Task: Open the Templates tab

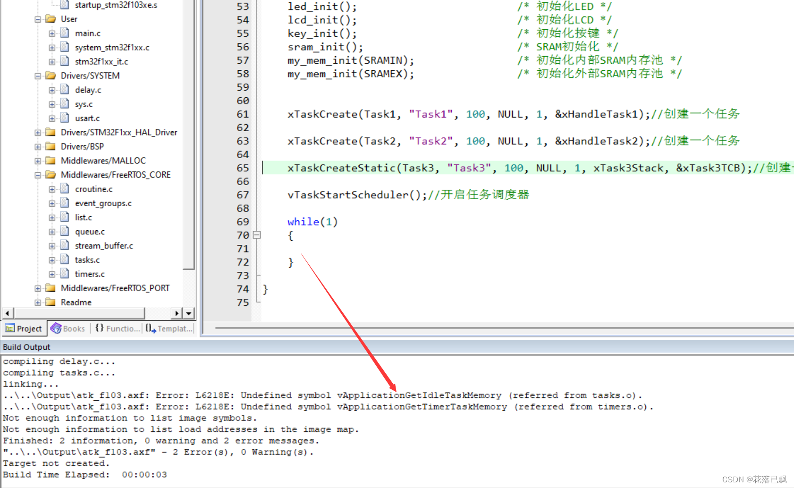Action: [x=169, y=328]
